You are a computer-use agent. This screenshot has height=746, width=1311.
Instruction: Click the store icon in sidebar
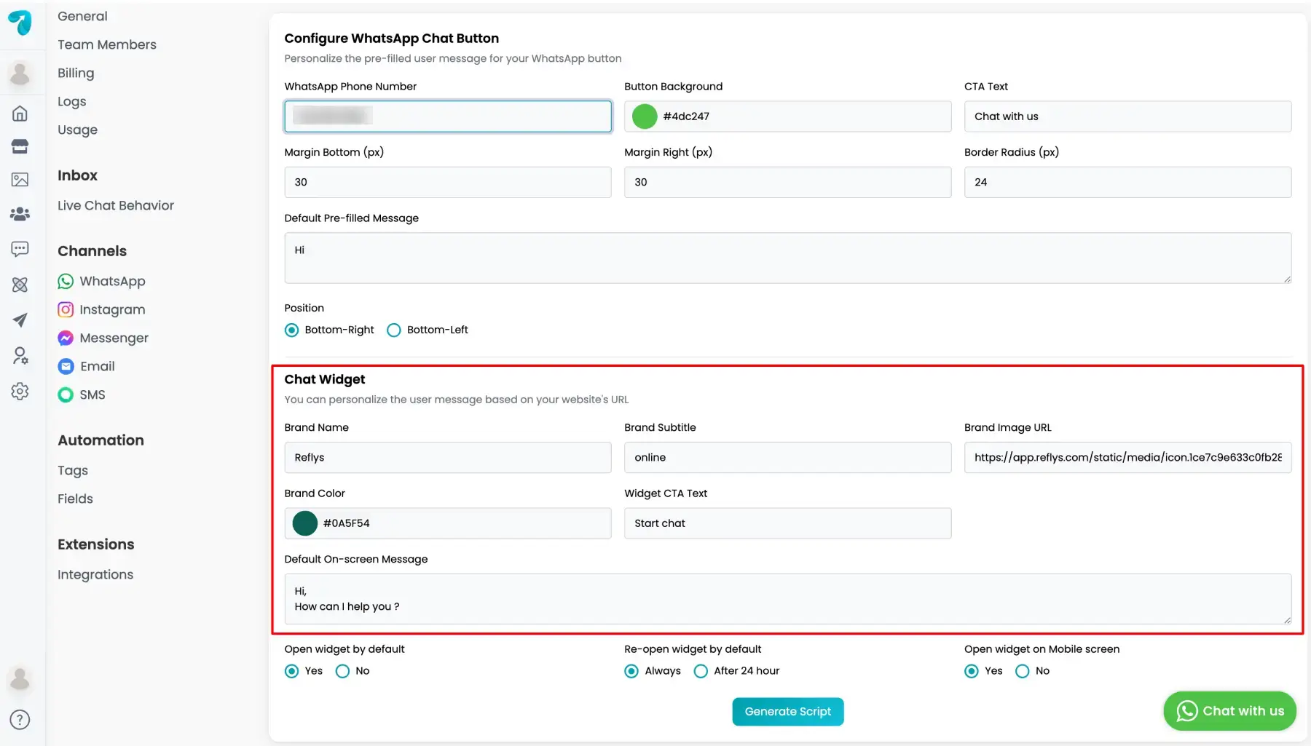pyautogui.click(x=20, y=146)
